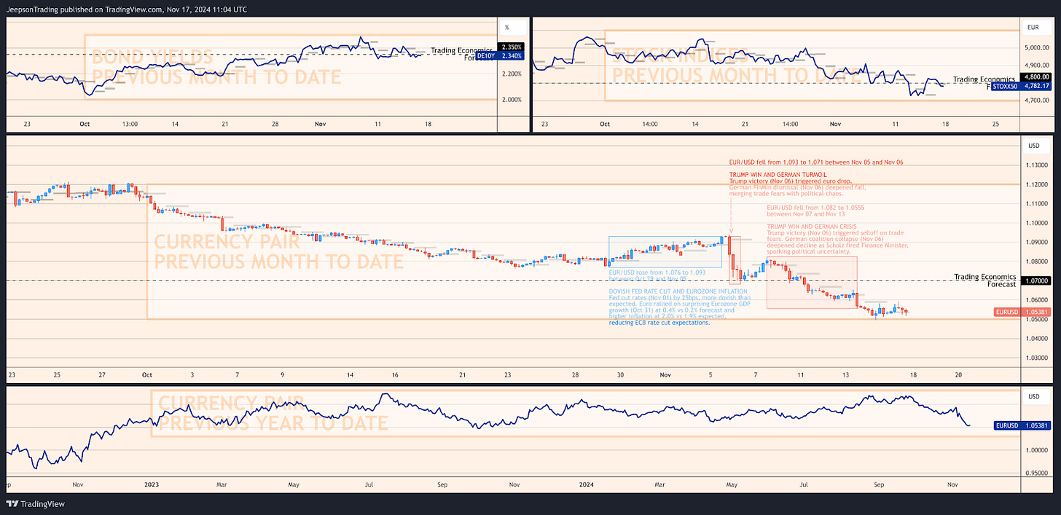
Task: Click the 1.03000 level on main price axis
Action: (x=1038, y=358)
